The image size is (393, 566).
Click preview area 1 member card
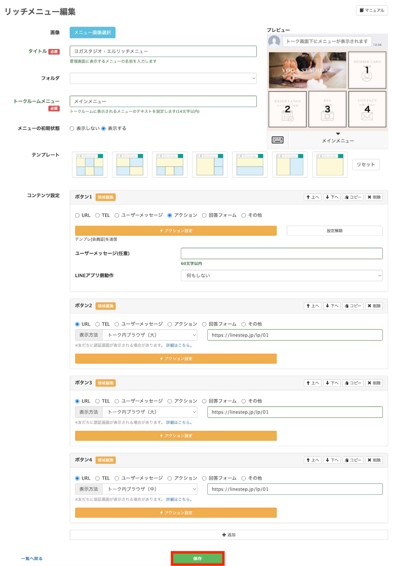click(367, 70)
